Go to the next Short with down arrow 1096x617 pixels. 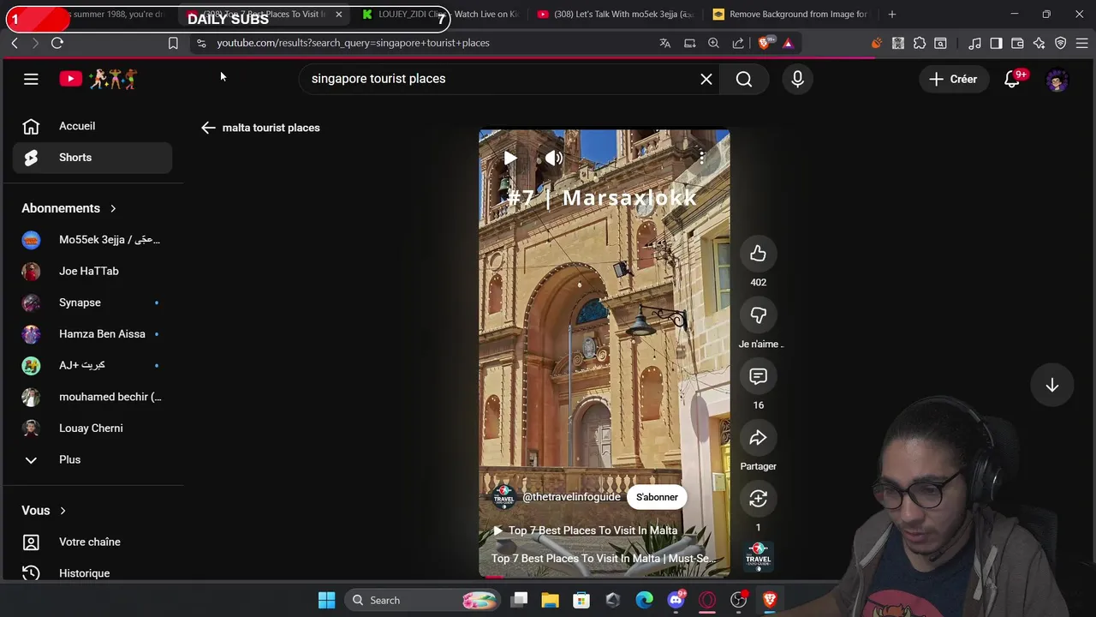[x=1052, y=386]
